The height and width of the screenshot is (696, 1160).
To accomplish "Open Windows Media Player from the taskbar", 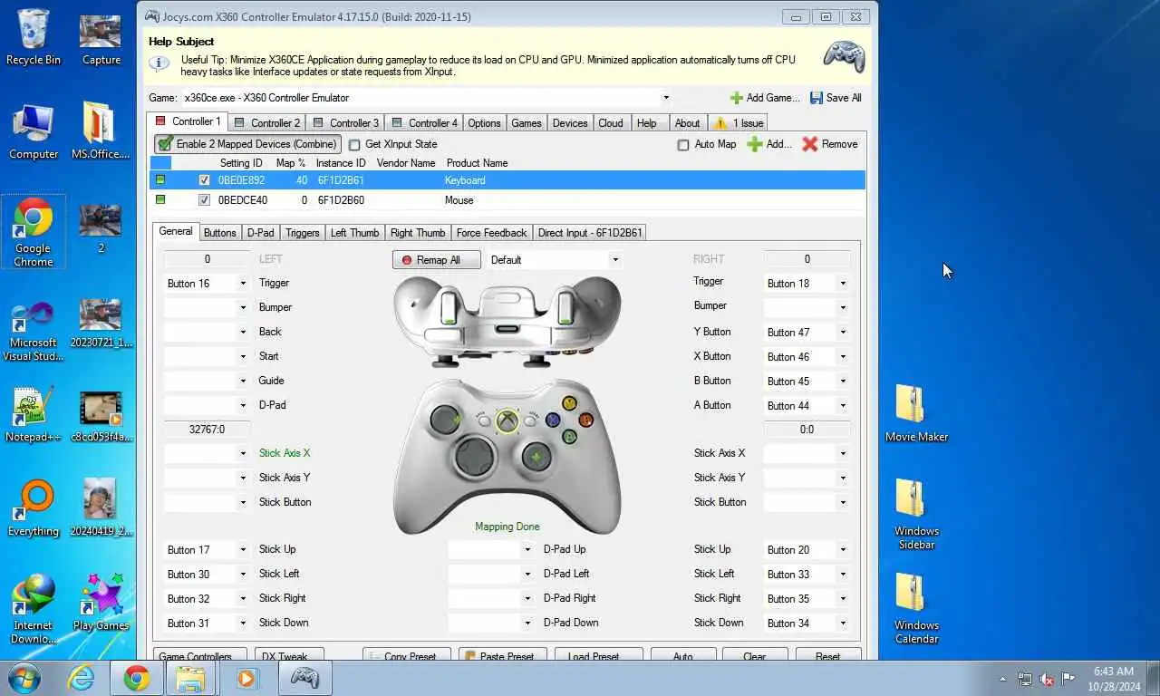I will (246, 678).
